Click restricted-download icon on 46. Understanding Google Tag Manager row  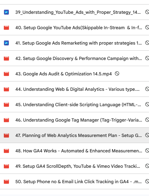(x=147, y=120)
